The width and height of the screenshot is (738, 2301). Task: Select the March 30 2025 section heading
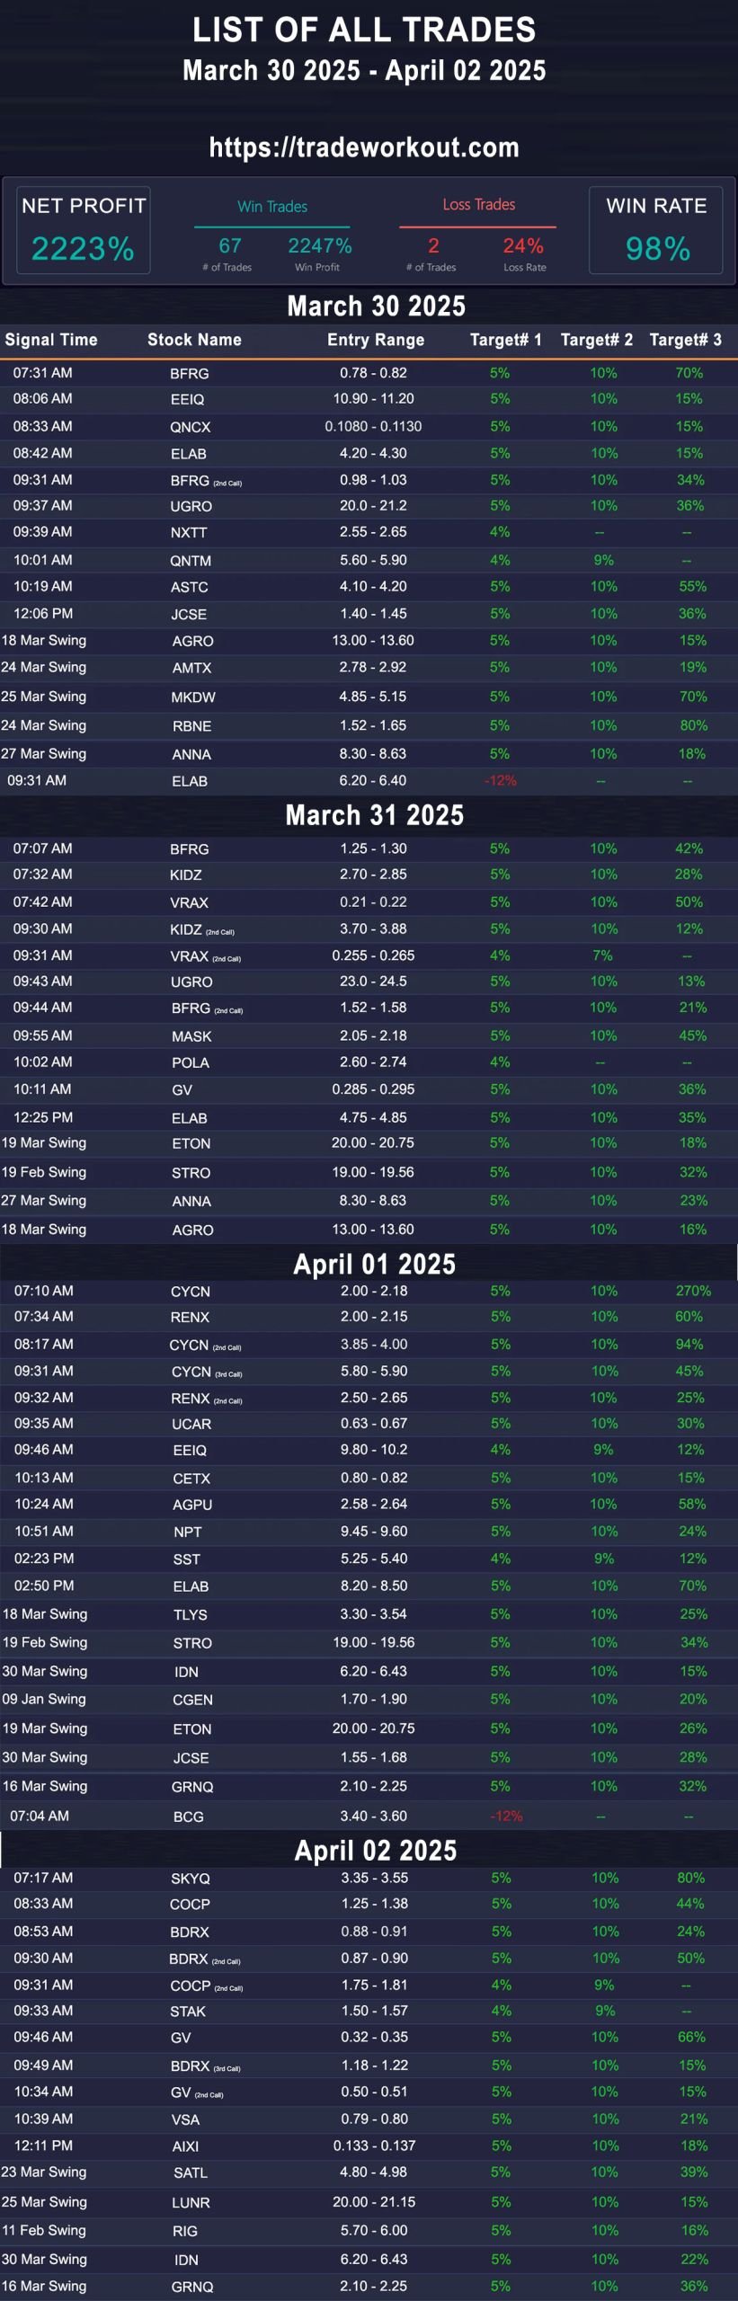[x=376, y=307]
